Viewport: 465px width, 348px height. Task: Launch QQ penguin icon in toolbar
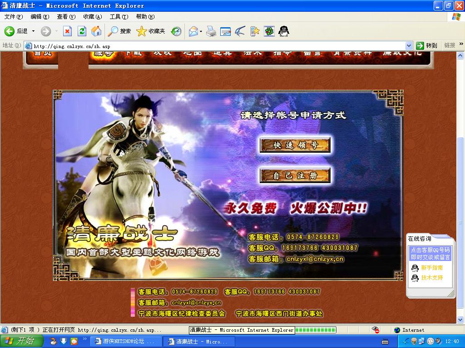(x=284, y=31)
